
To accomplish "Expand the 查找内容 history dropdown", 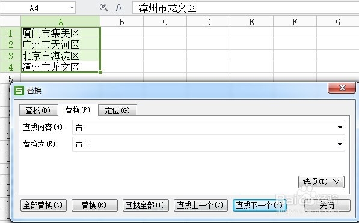I will point(340,128).
